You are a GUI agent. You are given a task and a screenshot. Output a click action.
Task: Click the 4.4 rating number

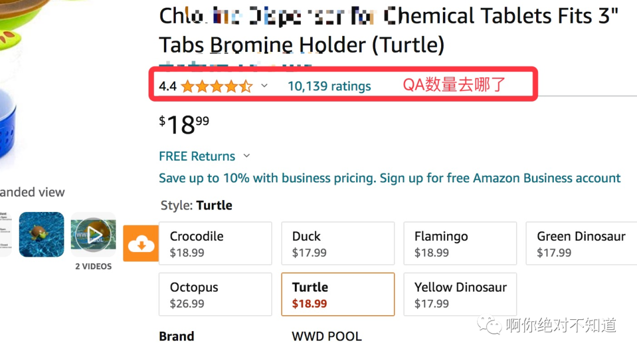tap(168, 86)
